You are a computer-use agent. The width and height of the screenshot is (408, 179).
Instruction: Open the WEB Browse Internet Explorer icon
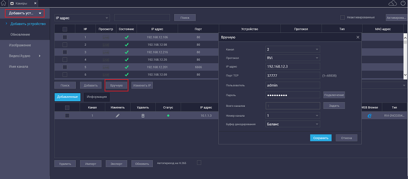pos(370,116)
